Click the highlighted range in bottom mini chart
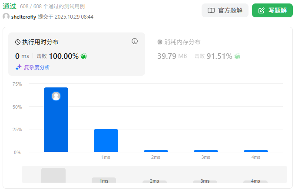This screenshot has height=190, width=295. 53,175
